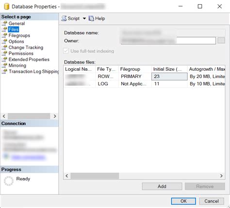The image size is (230, 208).
Task: Click the Help button label
Action: coord(100,18)
